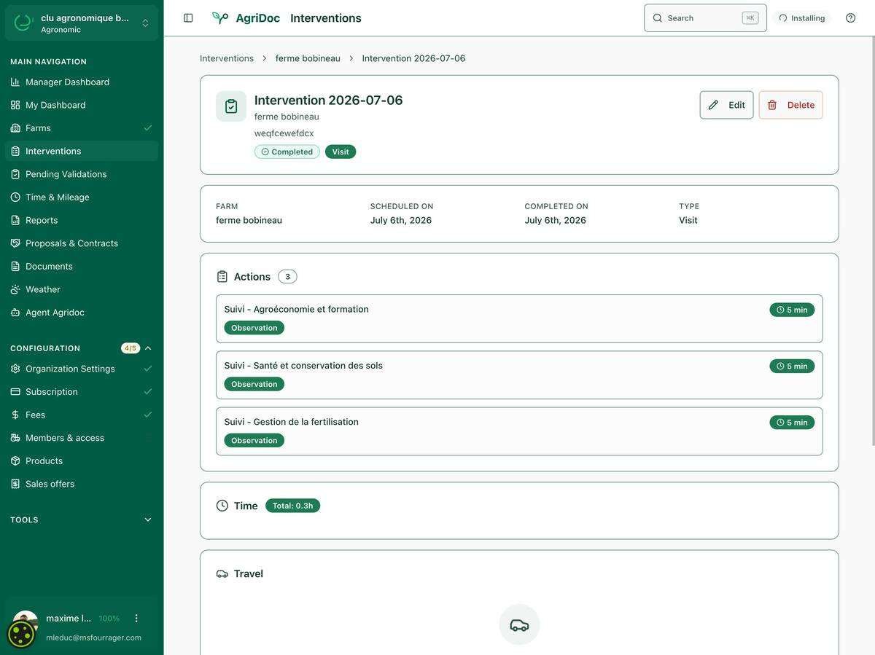Open action Suivi - Gestion de la fertilisation
Image resolution: width=875 pixels, height=655 pixels.
pyautogui.click(x=519, y=431)
